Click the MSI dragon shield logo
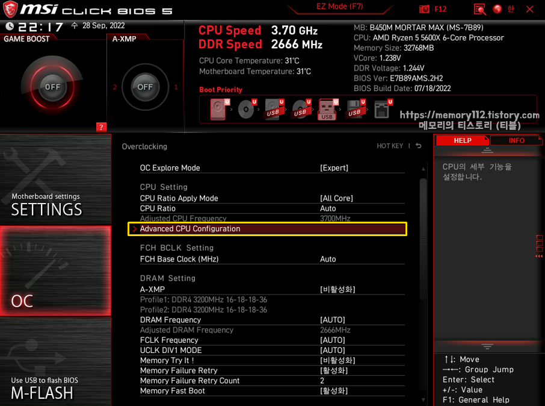The image size is (545, 406). click(10, 9)
